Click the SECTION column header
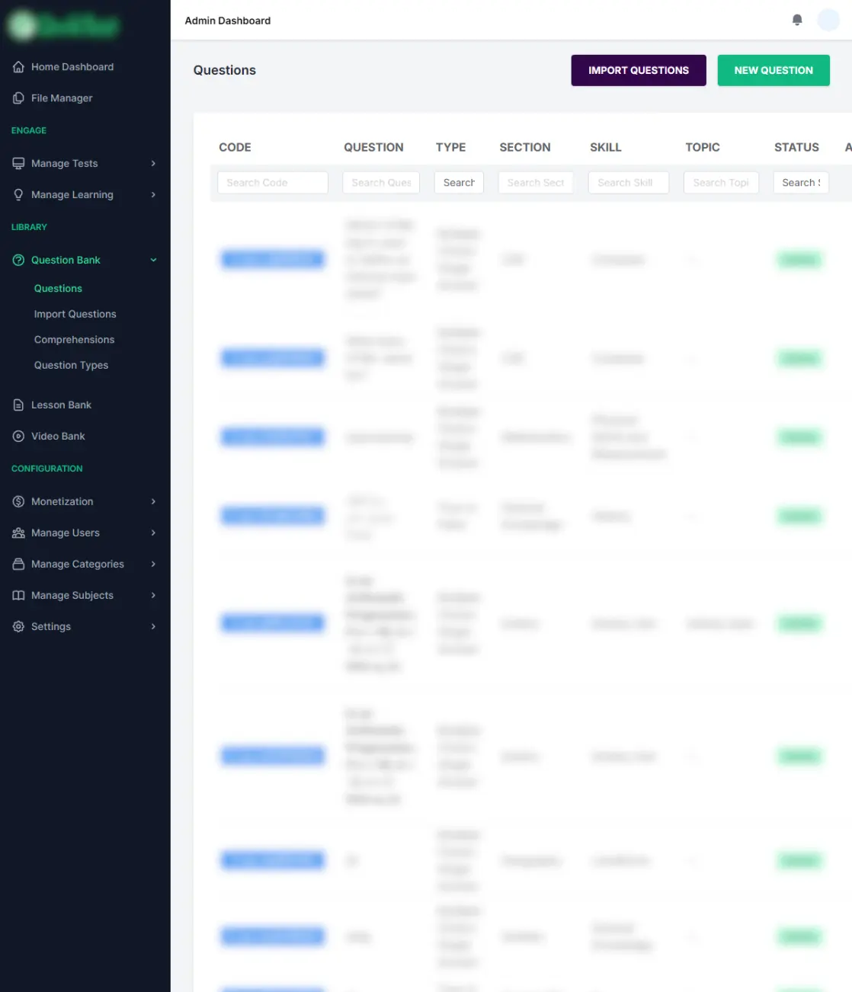 tap(525, 148)
